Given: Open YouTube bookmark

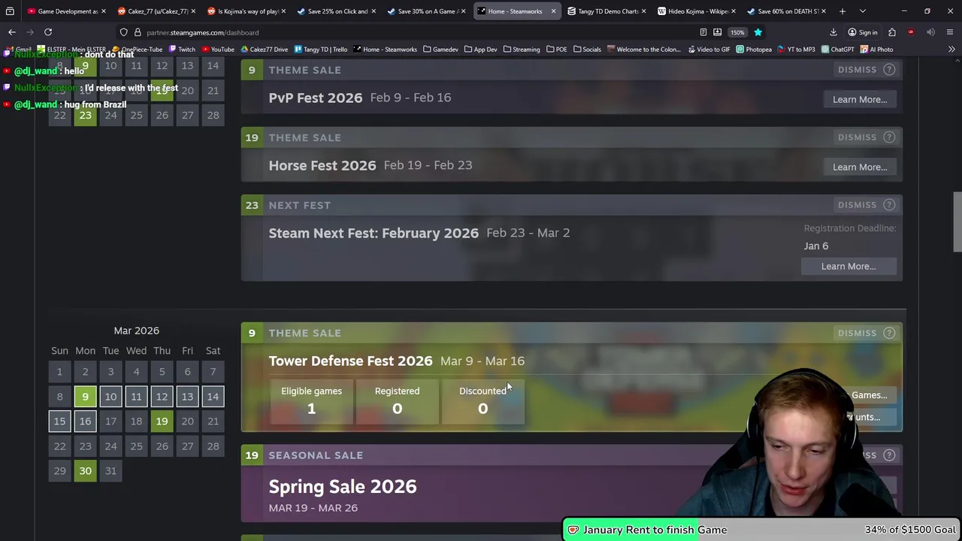Looking at the screenshot, I should pos(218,50).
